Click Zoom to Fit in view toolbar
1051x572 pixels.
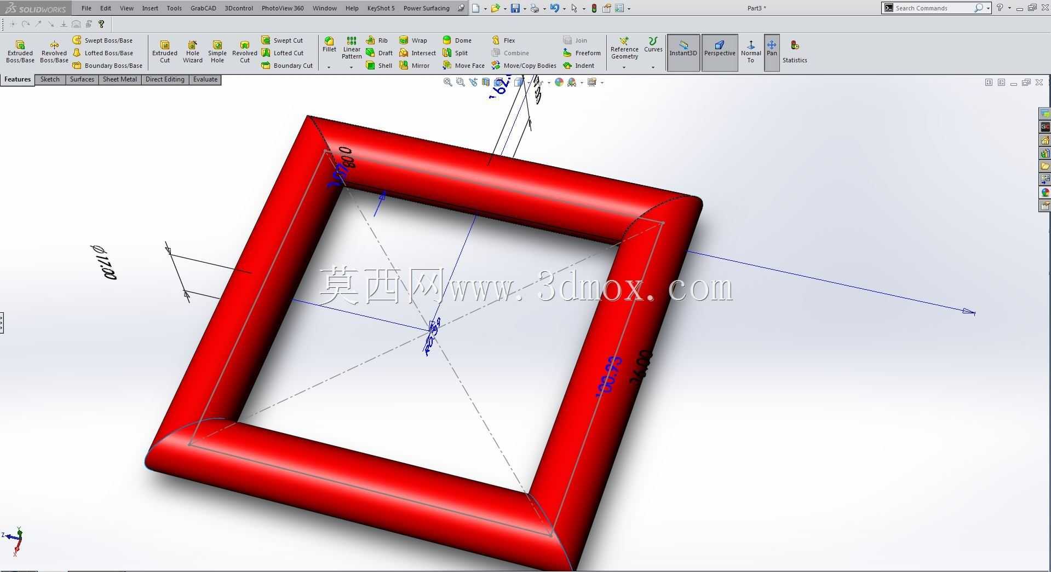[447, 82]
